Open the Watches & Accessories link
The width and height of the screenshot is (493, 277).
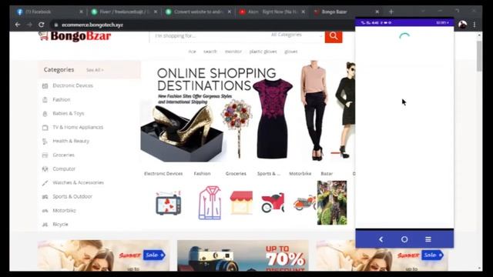[78, 182]
